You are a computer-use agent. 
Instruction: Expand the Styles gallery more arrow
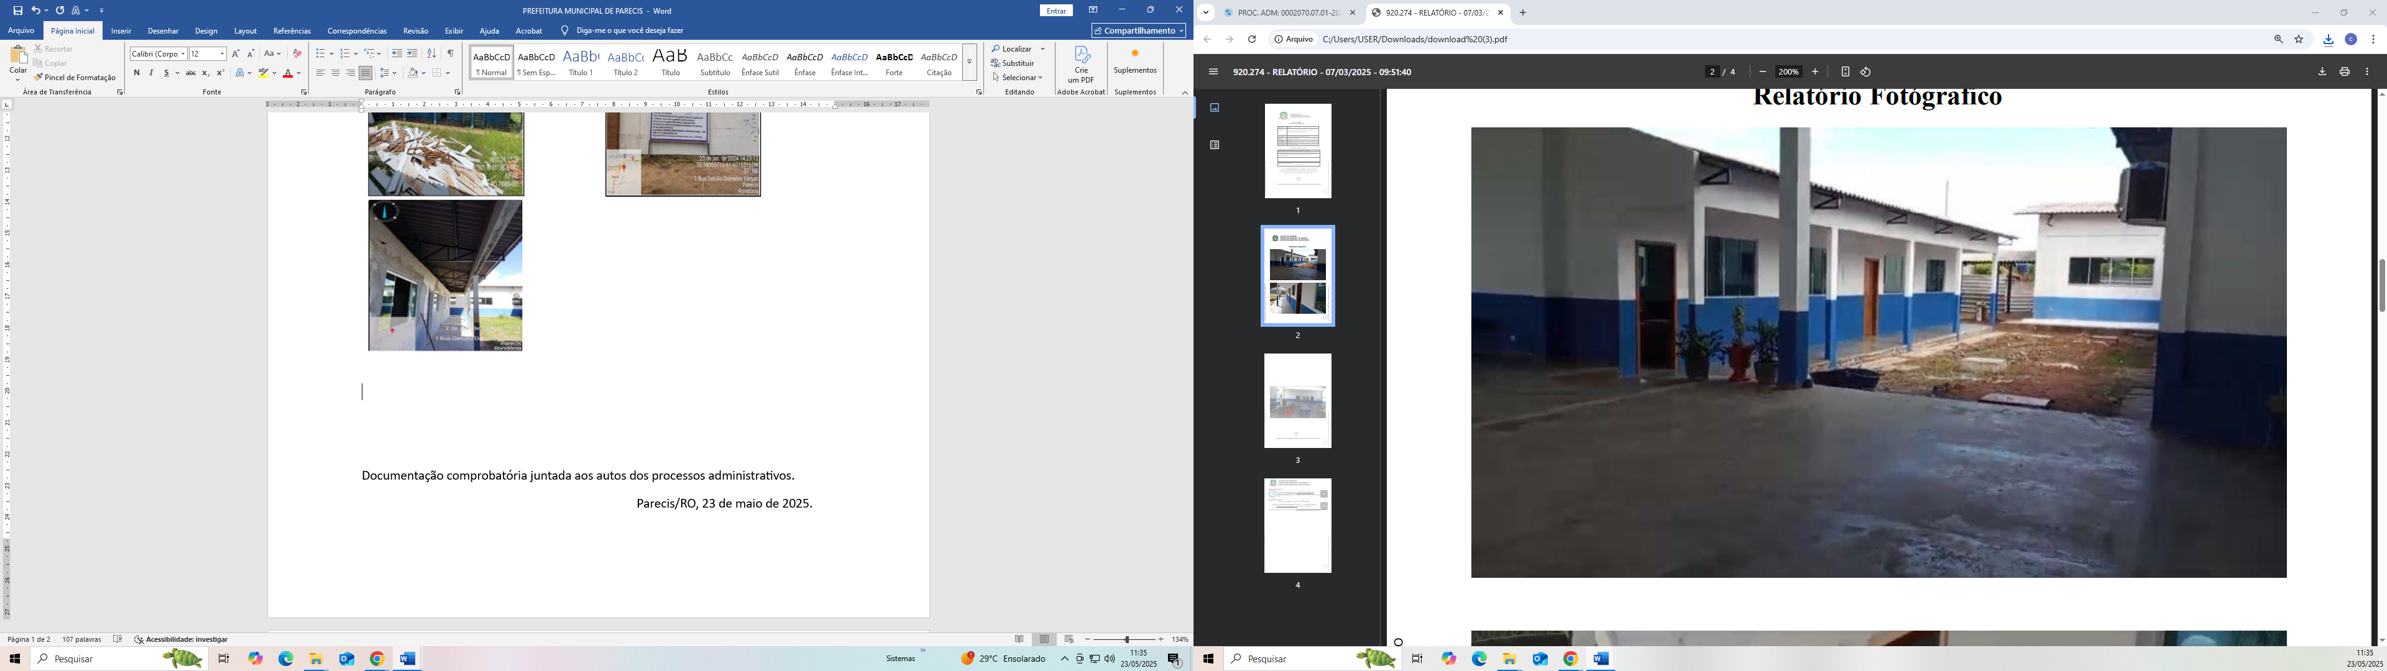[969, 62]
